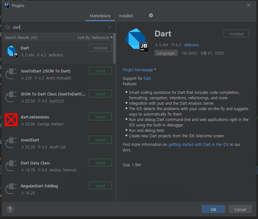Click the search magnifier icon

(8, 27)
